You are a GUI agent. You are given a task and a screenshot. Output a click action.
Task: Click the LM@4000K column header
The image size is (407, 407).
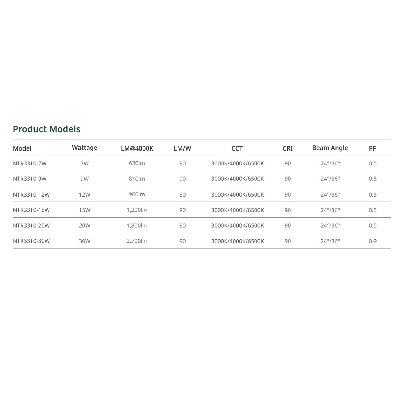pyautogui.click(x=137, y=148)
